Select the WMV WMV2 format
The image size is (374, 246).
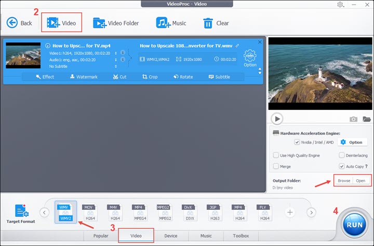[65, 212]
